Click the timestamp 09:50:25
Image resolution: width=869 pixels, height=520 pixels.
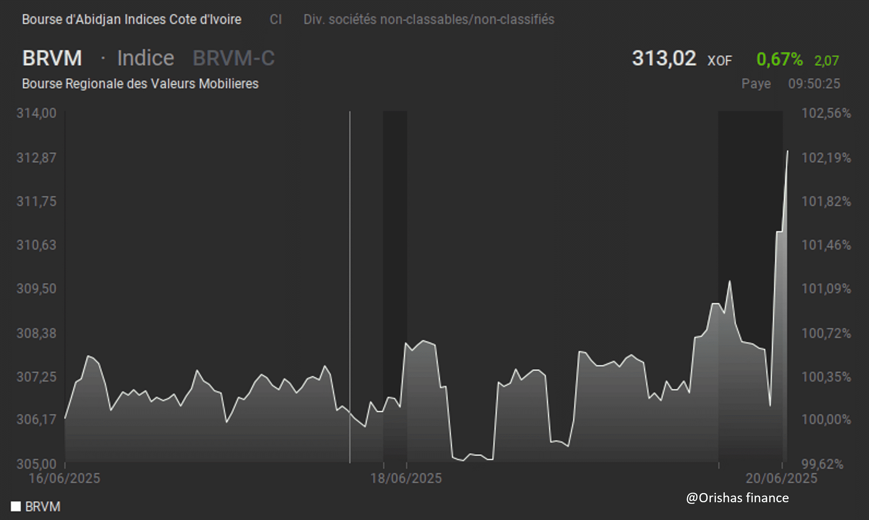[x=814, y=84]
